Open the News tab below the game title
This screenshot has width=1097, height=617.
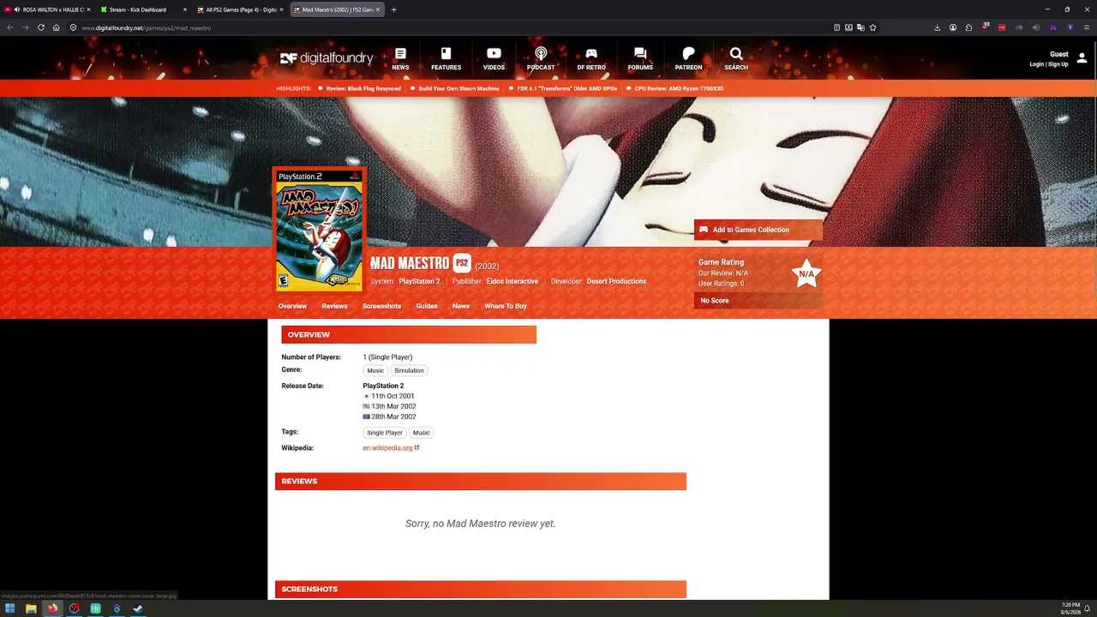click(461, 306)
